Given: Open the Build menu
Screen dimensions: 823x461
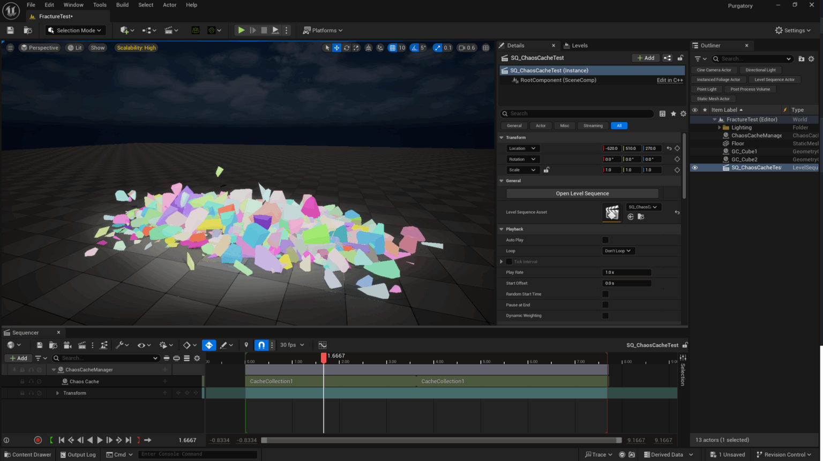Looking at the screenshot, I should 122,5.
